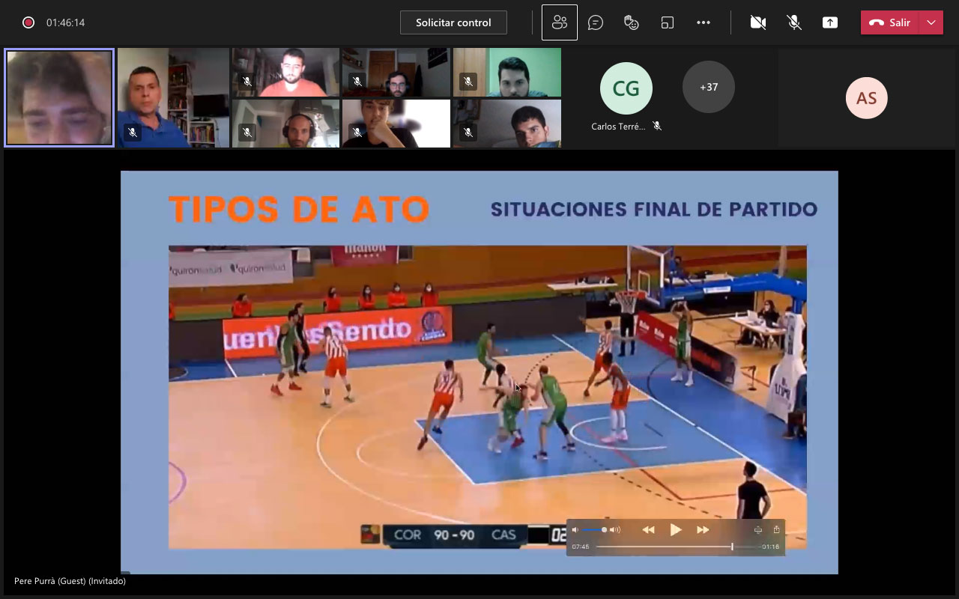This screenshot has height=599, width=959.
Task: Expand the Salir dropdown arrow
Action: tap(931, 22)
